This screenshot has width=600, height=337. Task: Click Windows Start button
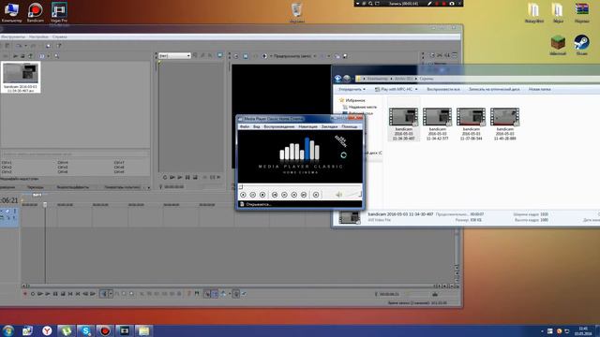[x=7, y=330]
